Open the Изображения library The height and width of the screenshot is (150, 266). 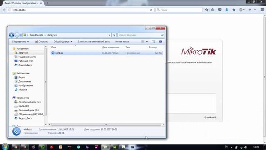pos(24,85)
